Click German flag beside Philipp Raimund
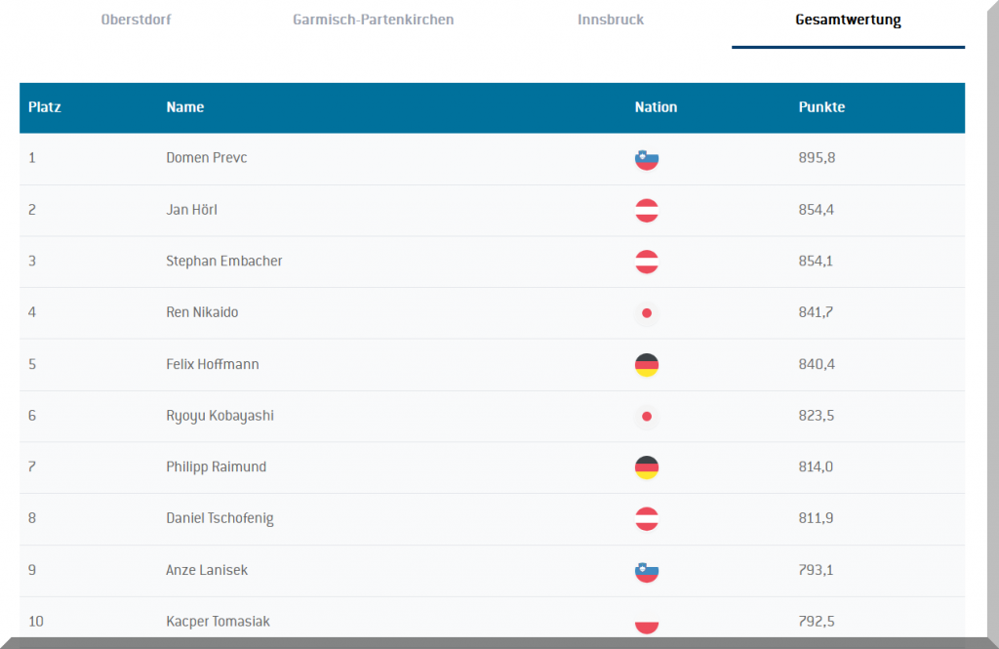This screenshot has width=999, height=649. coord(646,467)
